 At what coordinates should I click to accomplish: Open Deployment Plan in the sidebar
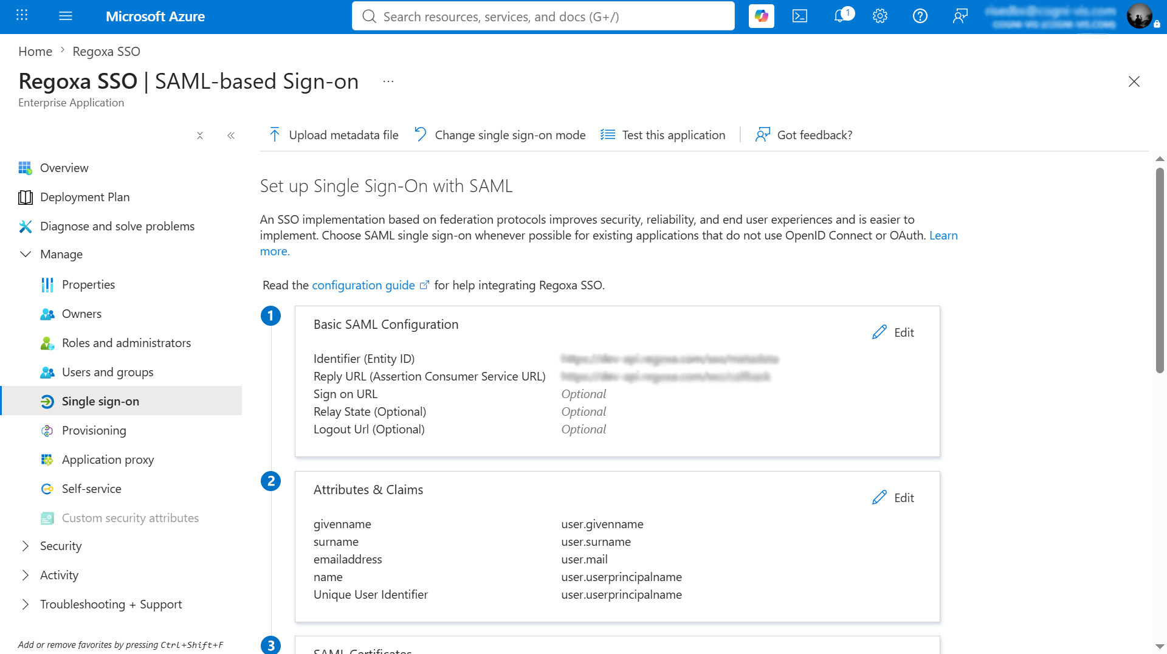pos(85,197)
